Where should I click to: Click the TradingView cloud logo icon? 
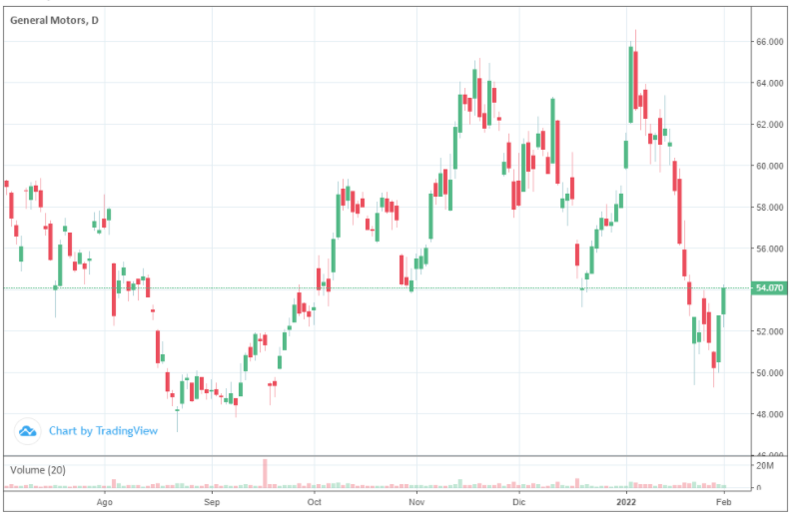pos(27,431)
